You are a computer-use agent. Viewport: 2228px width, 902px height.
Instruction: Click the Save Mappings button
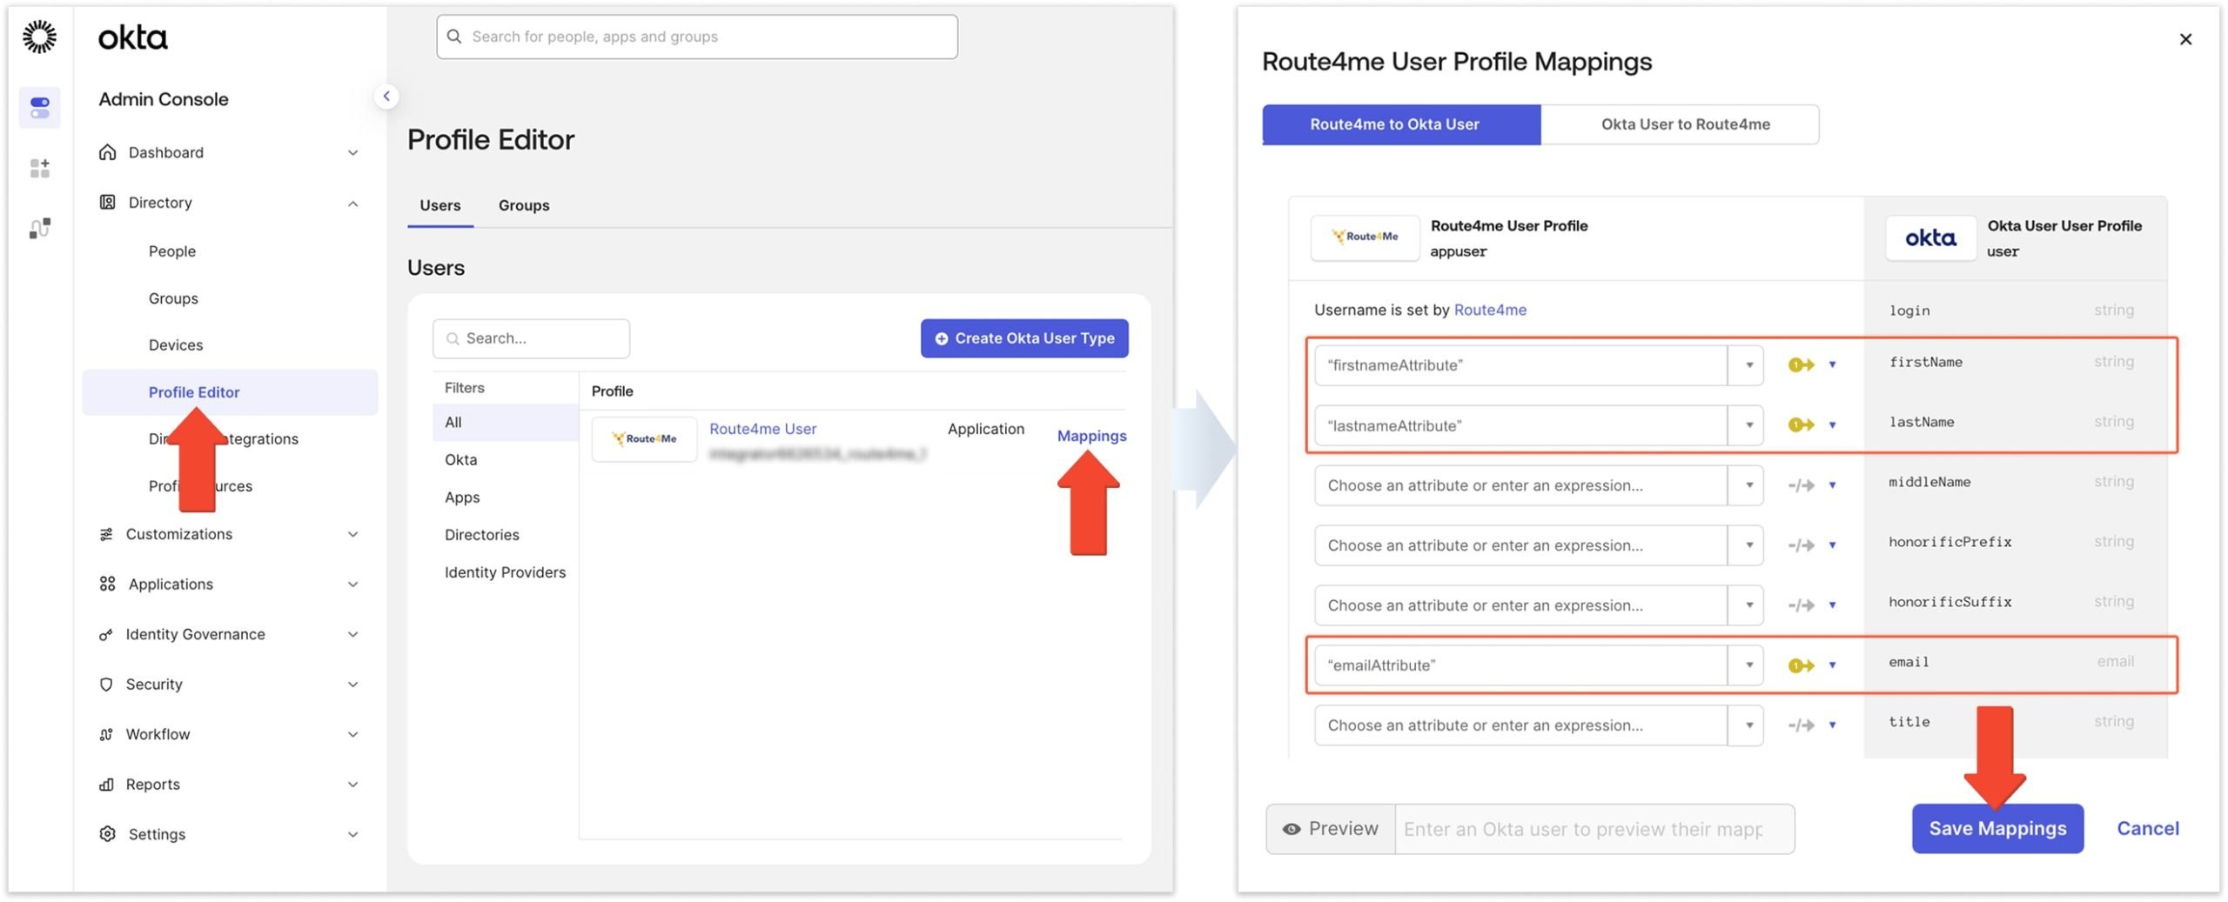point(1997,828)
